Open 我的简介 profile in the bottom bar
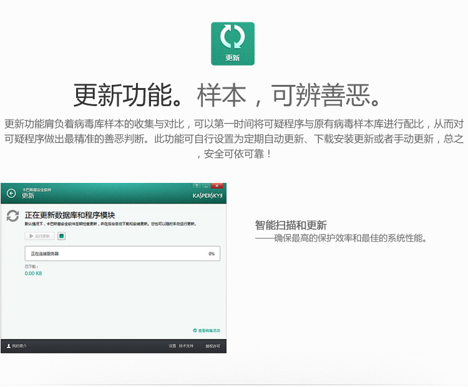 (17, 346)
